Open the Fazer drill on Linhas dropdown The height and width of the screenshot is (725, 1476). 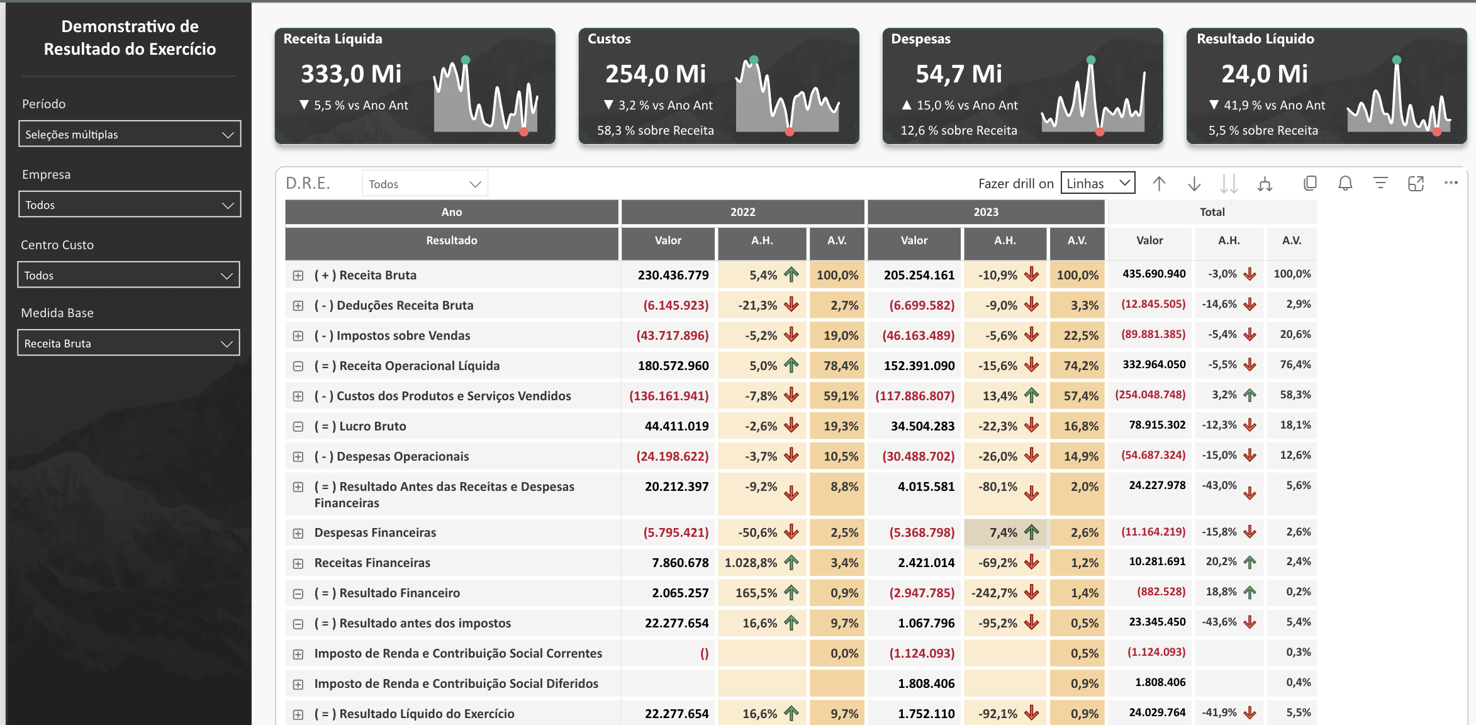tap(1097, 184)
